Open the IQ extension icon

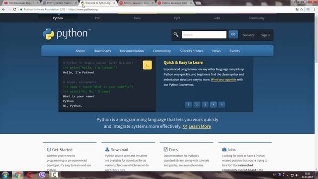308,9
